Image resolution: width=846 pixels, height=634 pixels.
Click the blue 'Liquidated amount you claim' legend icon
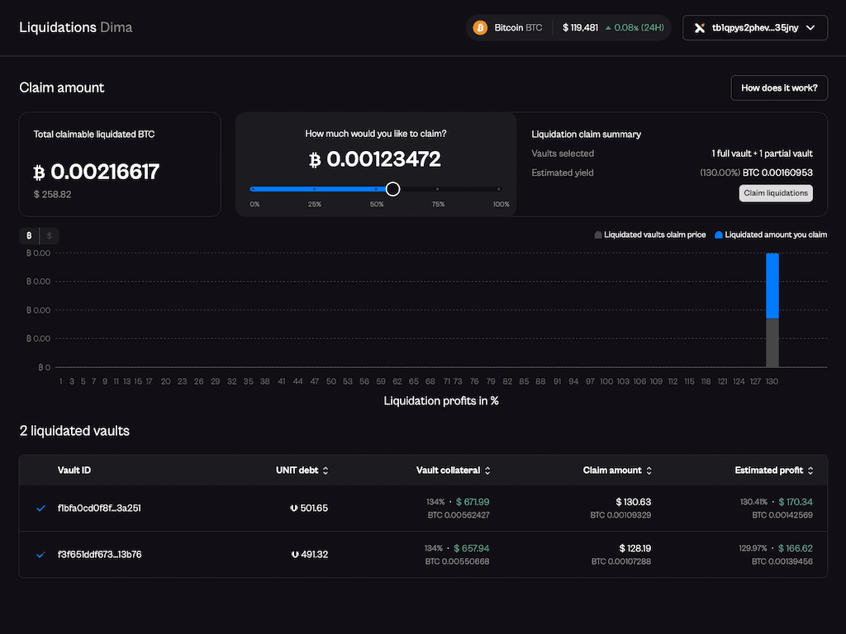(719, 235)
